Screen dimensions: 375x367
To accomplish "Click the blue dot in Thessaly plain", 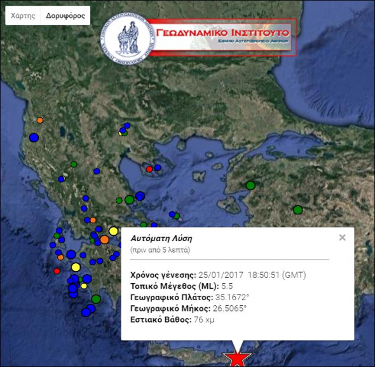I will click(x=97, y=171).
